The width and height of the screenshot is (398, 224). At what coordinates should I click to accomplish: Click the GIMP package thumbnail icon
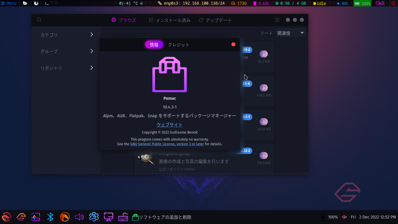point(146,159)
